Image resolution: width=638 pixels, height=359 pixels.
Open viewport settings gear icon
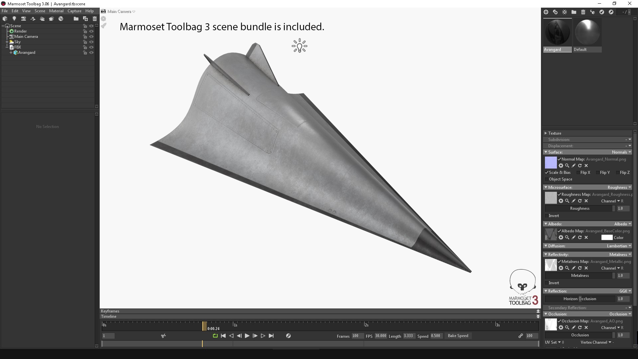[x=104, y=19]
